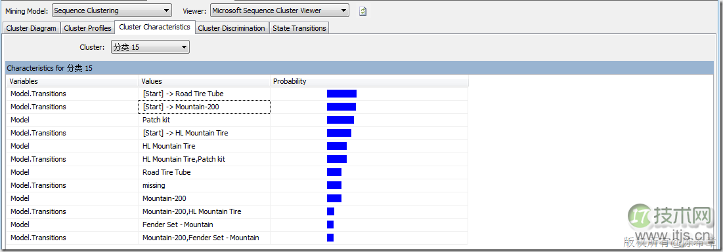Open the Cluster Discrimination tab
The width and height of the screenshot is (723, 252).
click(231, 28)
